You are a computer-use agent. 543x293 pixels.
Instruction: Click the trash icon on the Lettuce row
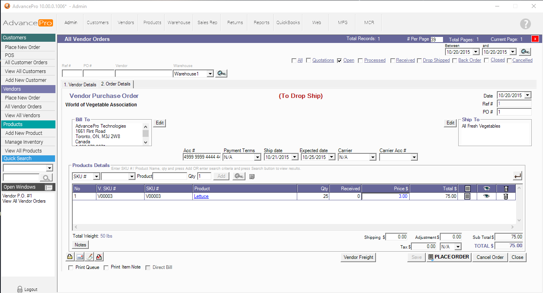coord(506,196)
